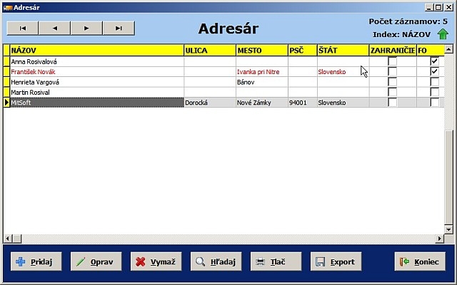Image resolution: width=457 pixels, height=285 pixels.
Task: Select the Henrieta Vargová name cell
Action: pyautogui.click(x=97, y=82)
